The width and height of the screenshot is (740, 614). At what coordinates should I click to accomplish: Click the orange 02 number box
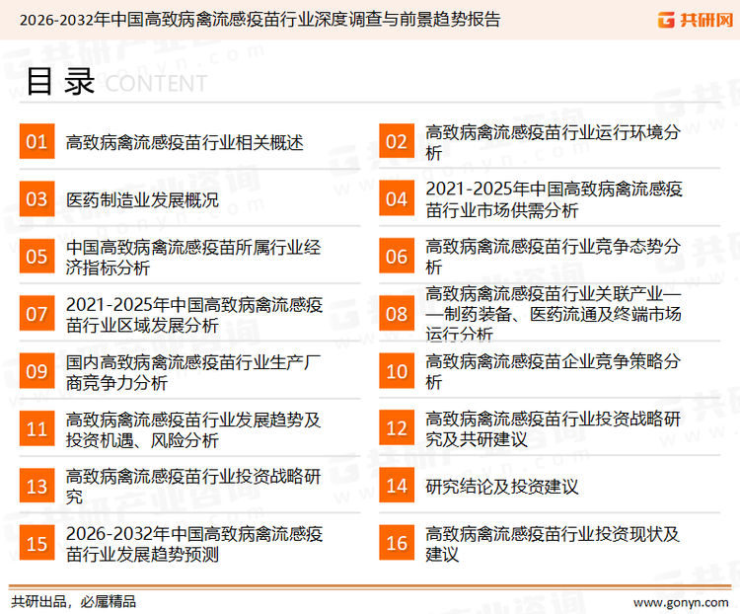397,141
